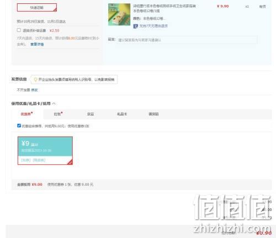The image size is (276, 238).
Task: Open the toilet paper product thumbnail
Action: [119, 14]
